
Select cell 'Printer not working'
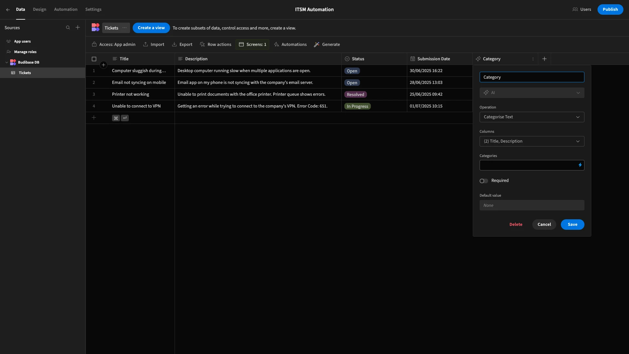click(142, 94)
